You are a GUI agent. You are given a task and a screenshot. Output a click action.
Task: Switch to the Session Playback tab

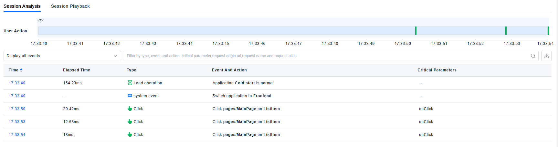point(70,6)
